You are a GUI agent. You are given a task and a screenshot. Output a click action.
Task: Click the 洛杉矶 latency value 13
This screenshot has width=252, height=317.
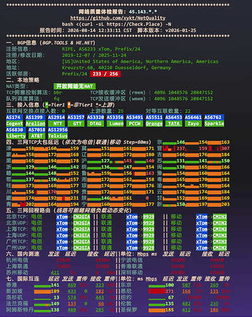(x=56, y=297)
